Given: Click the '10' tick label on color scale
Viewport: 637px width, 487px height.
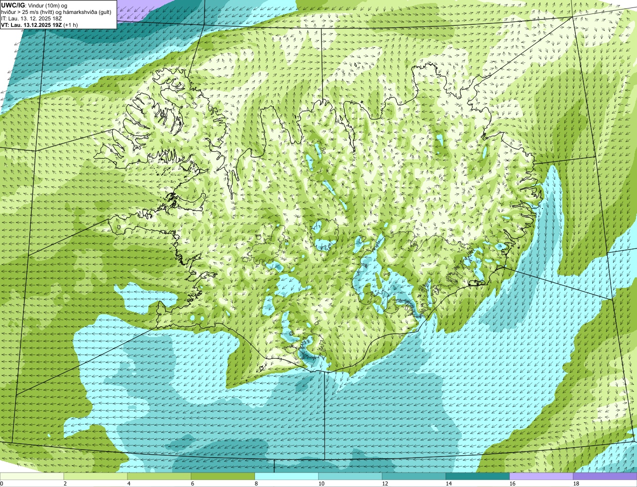Looking at the screenshot, I should click(x=321, y=484).
